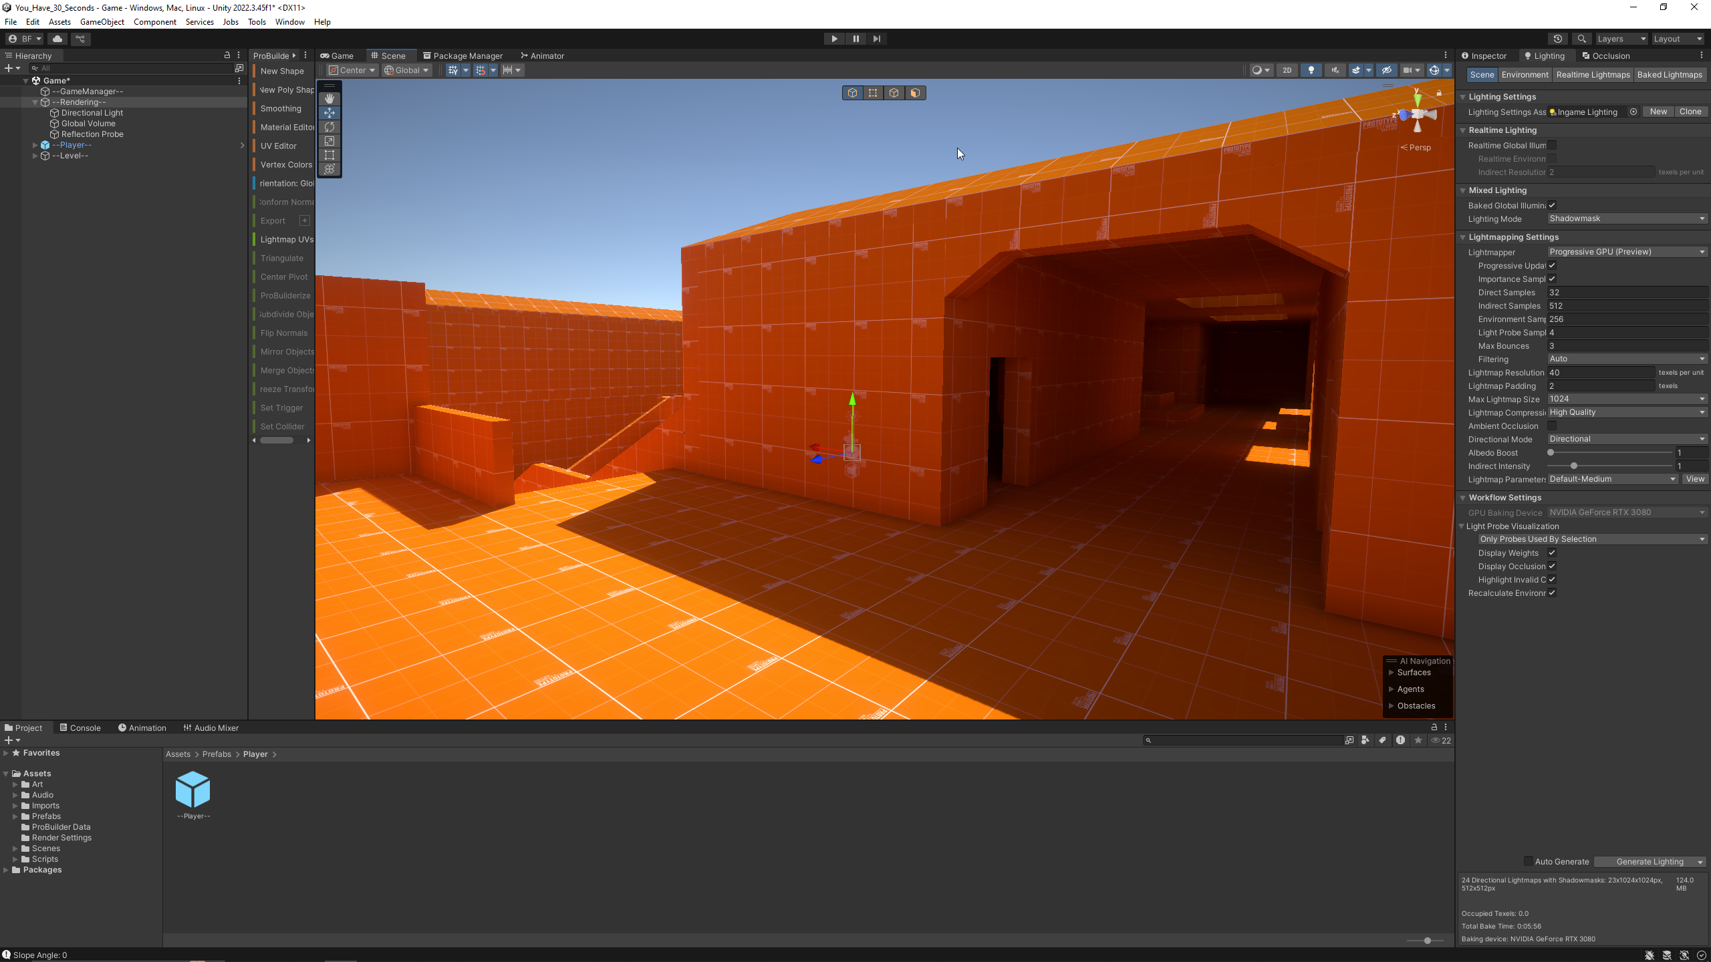
Task: Toggle scene grid visibility icon
Action: pos(453,70)
